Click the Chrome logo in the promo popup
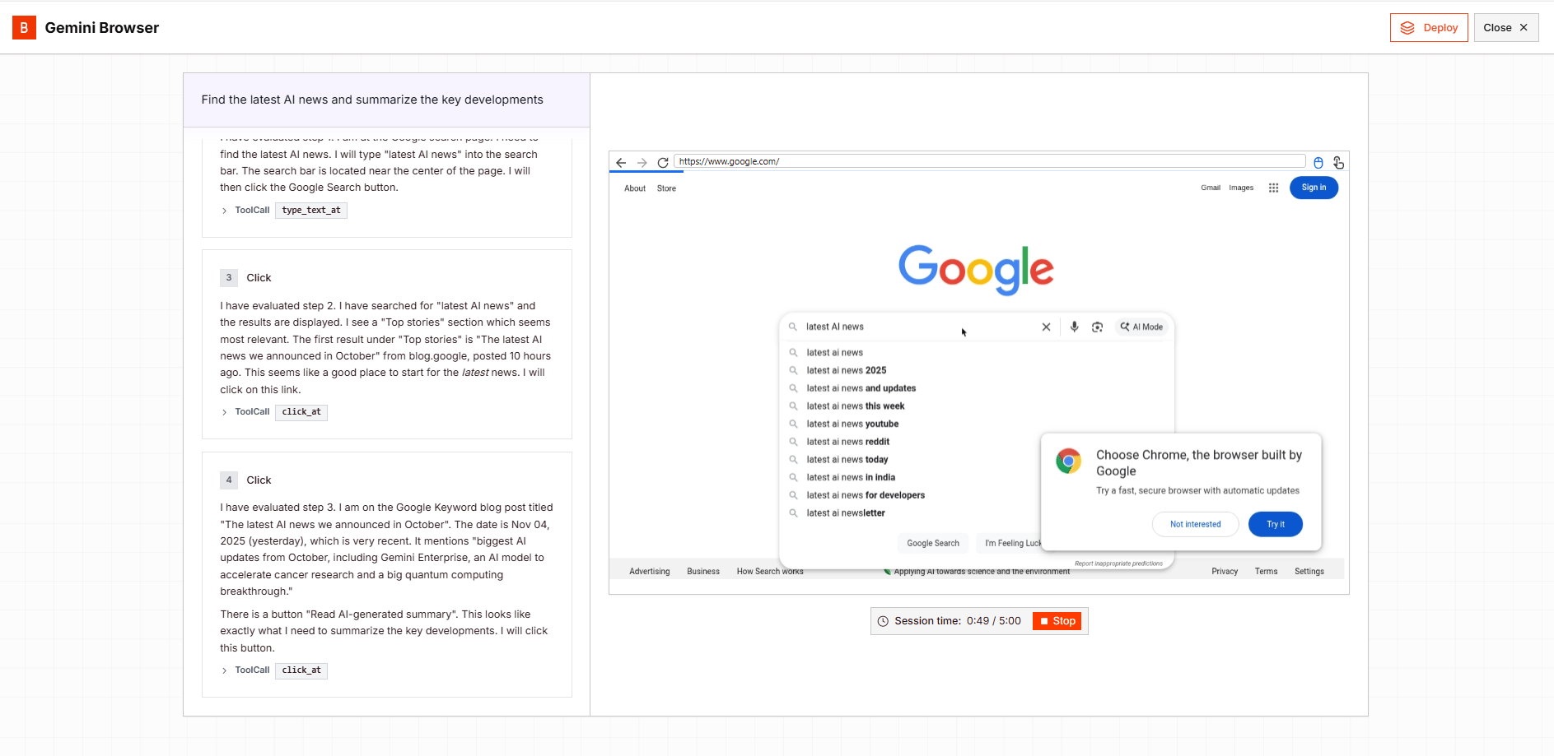 1069,461
